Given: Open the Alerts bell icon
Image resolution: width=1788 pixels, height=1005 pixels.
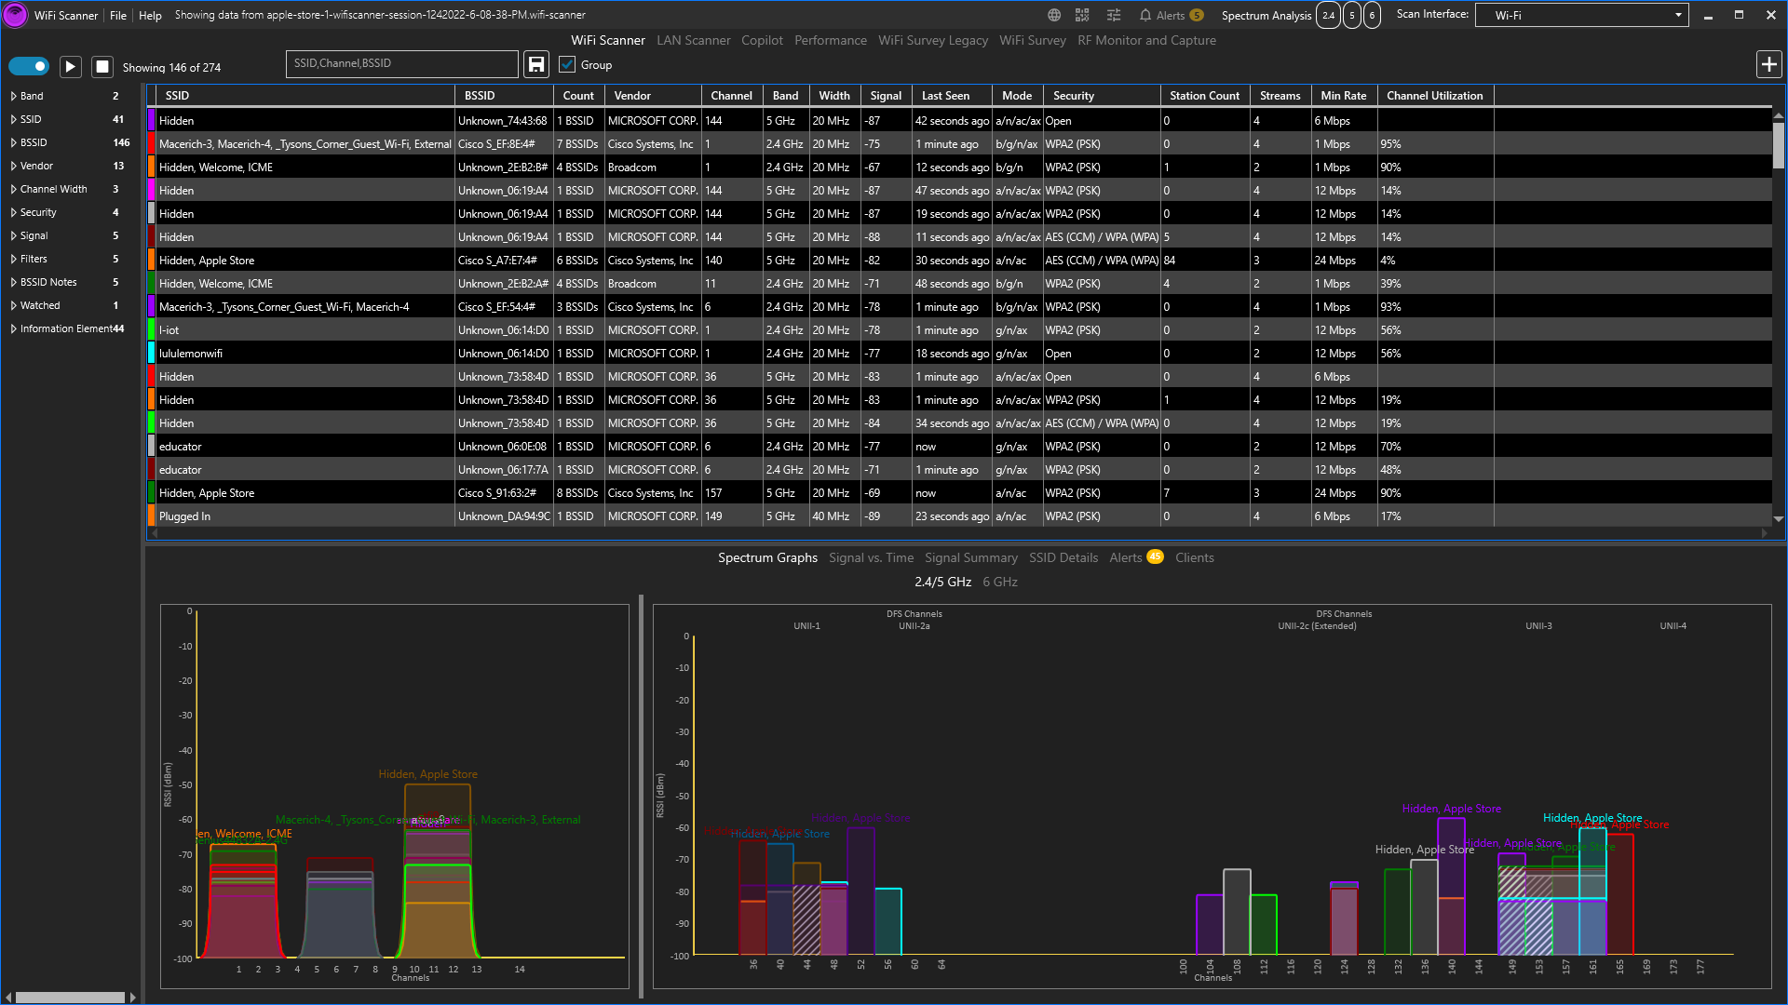Looking at the screenshot, I should (1145, 15).
